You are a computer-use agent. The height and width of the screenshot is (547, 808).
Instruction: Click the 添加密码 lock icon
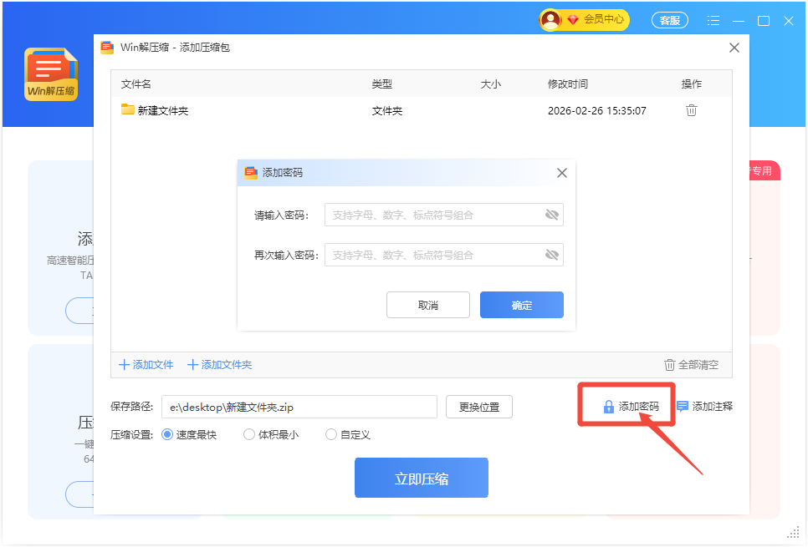pyautogui.click(x=609, y=407)
